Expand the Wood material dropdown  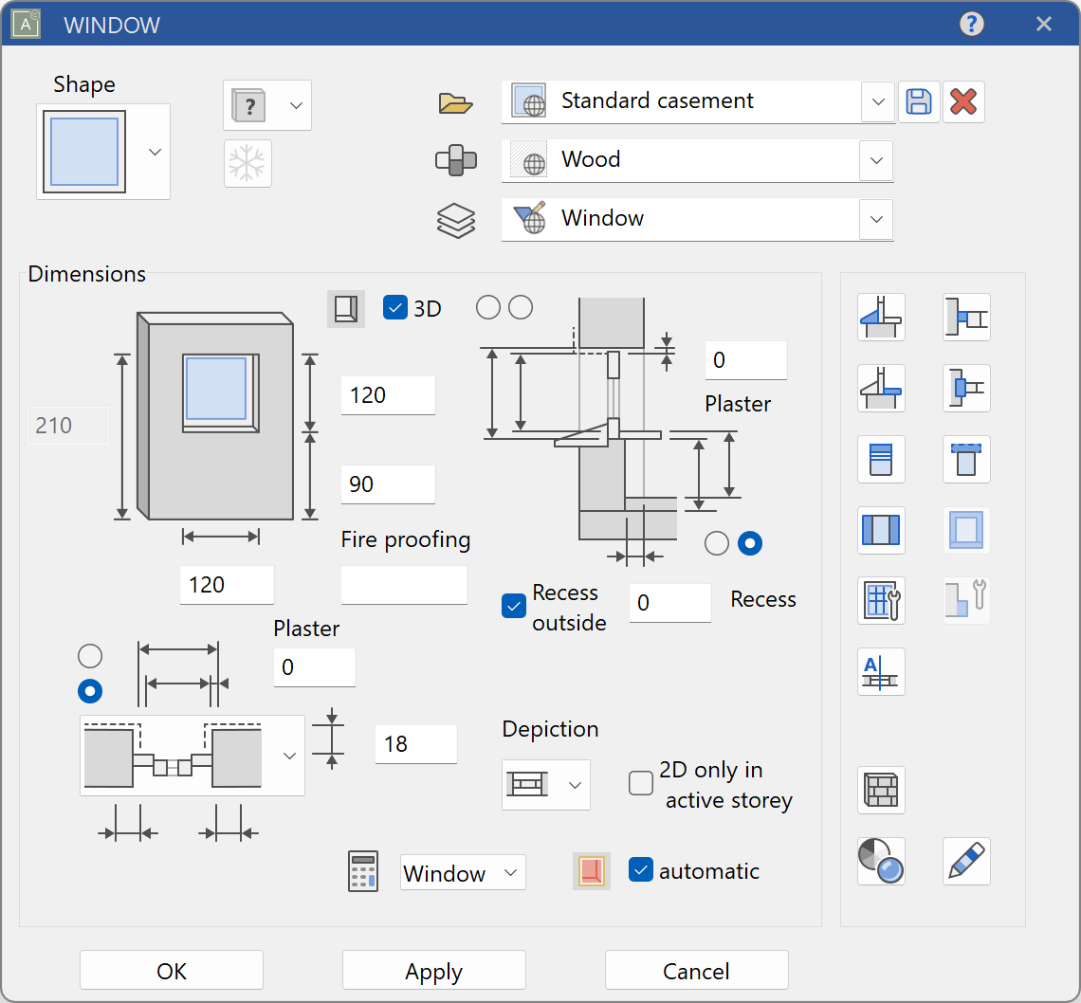(876, 160)
